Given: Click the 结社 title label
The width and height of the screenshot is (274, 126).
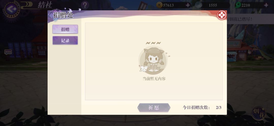Looking at the screenshot, I should (45, 5).
